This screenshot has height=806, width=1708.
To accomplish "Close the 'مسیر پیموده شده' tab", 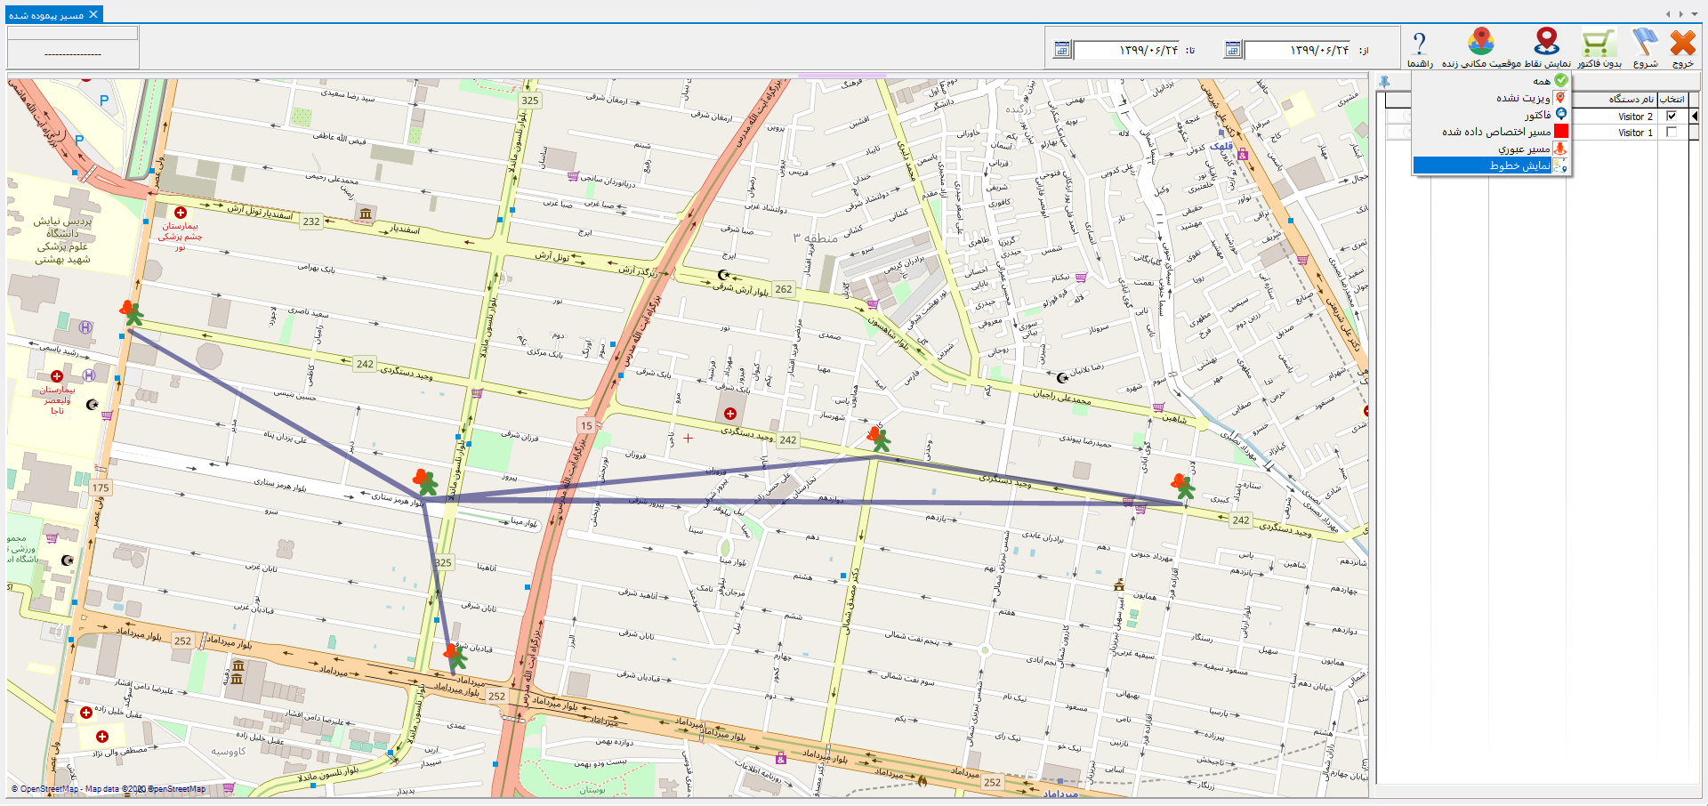I will [x=93, y=14].
